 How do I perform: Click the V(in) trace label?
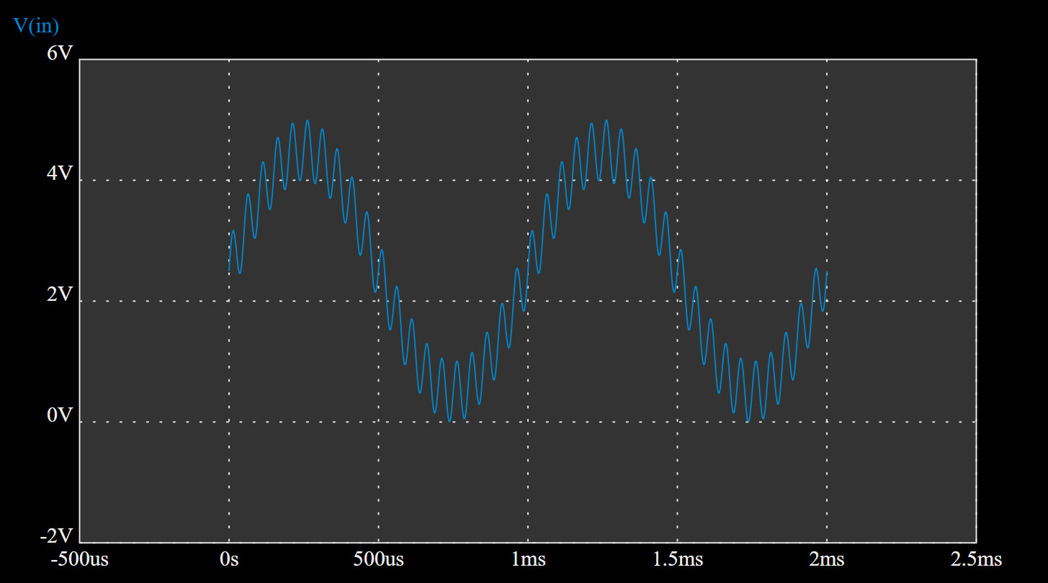36,27
